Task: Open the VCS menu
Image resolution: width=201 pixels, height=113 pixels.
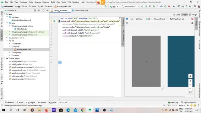Action: pyautogui.click(x=69, y=2)
